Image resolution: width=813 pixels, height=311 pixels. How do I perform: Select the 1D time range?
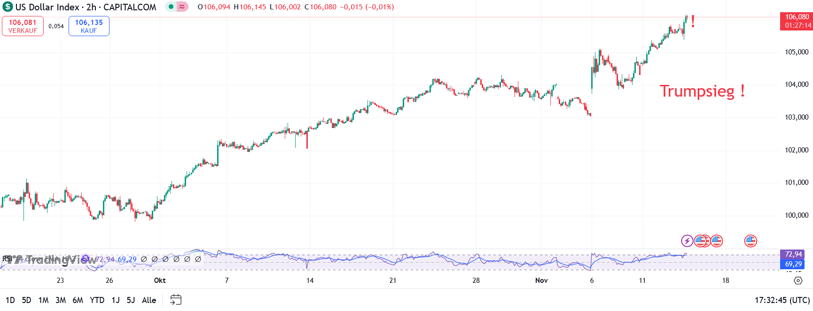[x=10, y=300]
